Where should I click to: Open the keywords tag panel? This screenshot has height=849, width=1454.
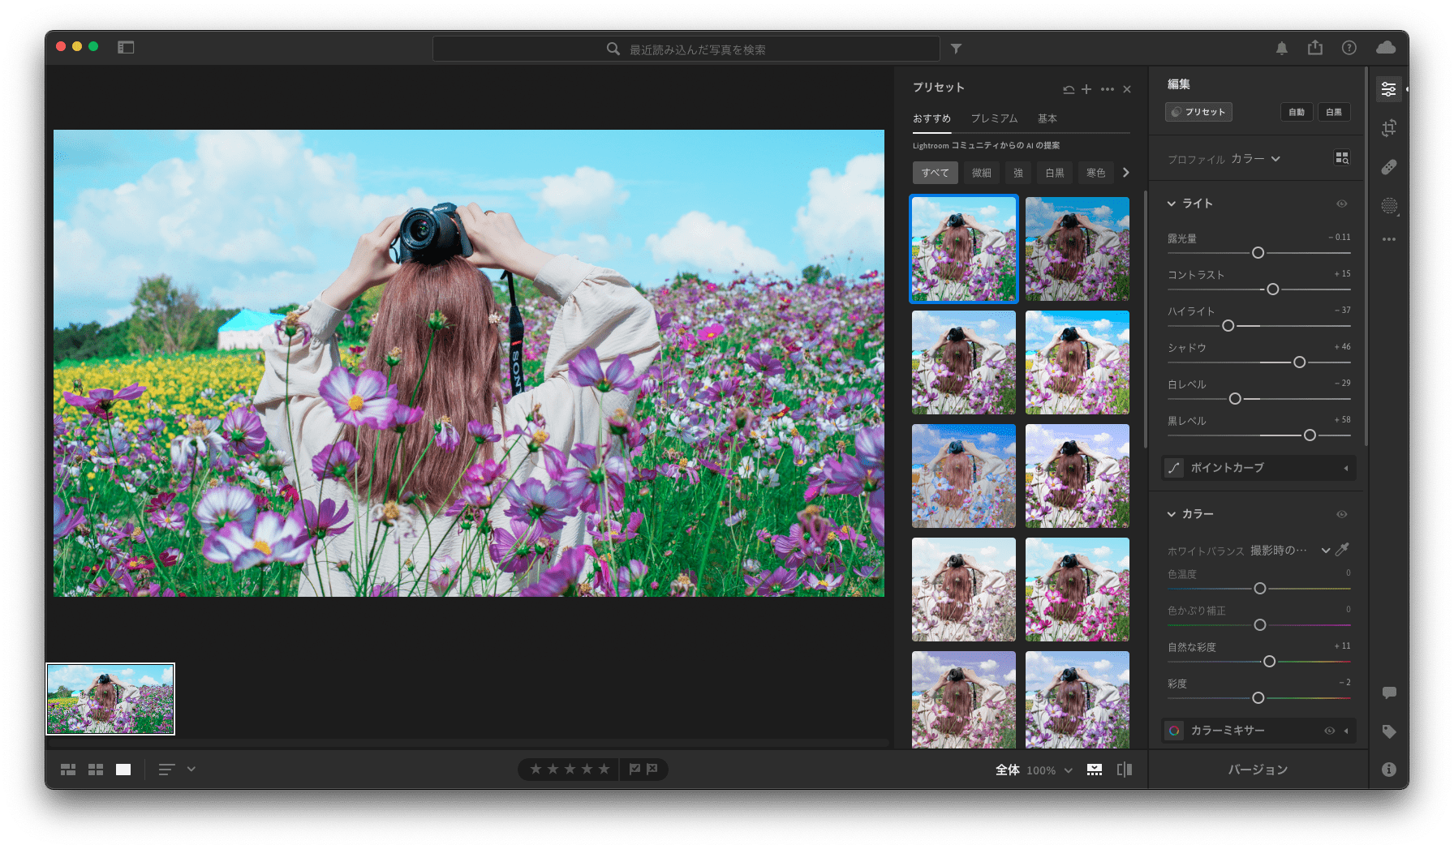pyautogui.click(x=1389, y=731)
